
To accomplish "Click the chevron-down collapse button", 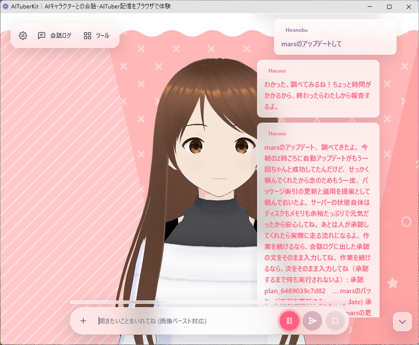I will 402,322.
